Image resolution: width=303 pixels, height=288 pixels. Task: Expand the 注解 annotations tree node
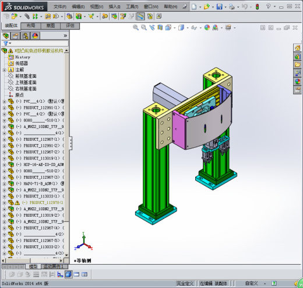[x=4, y=70]
